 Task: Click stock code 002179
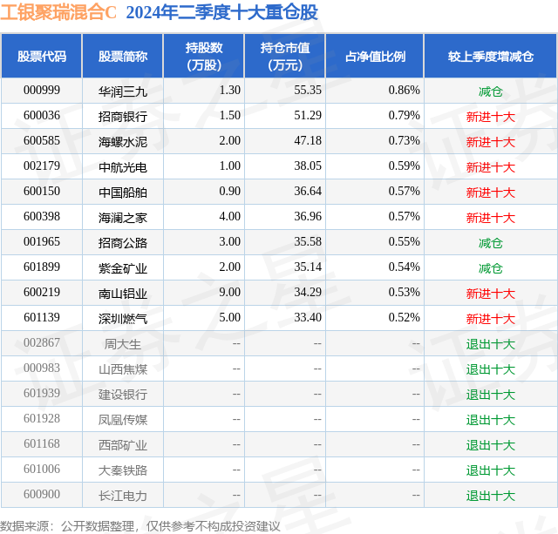[42, 166]
